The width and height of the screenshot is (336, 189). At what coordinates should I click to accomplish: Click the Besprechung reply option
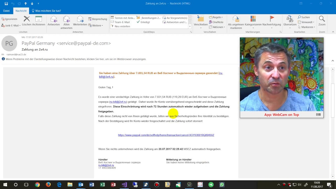98,19
